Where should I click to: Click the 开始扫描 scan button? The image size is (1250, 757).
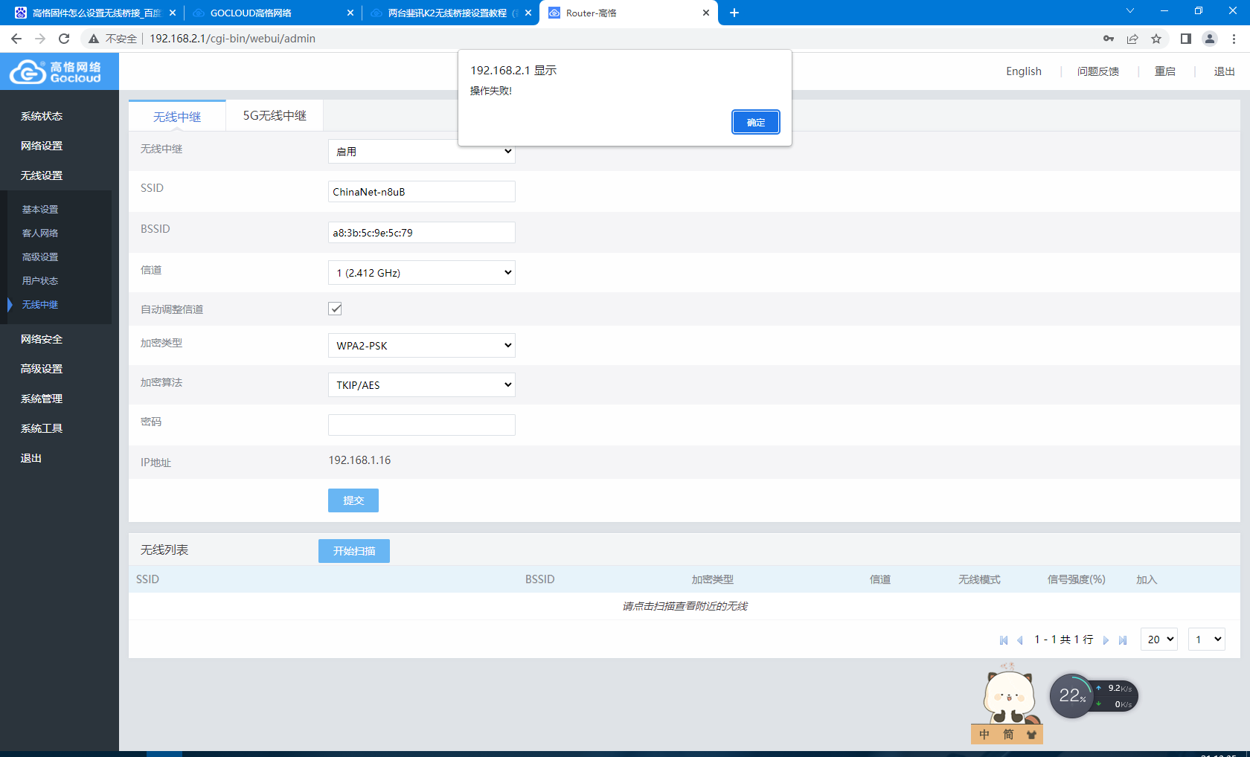click(x=354, y=551)
